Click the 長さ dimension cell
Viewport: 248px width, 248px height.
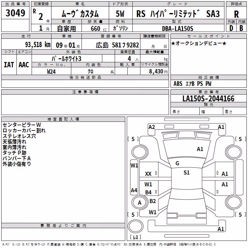(185, 112)
